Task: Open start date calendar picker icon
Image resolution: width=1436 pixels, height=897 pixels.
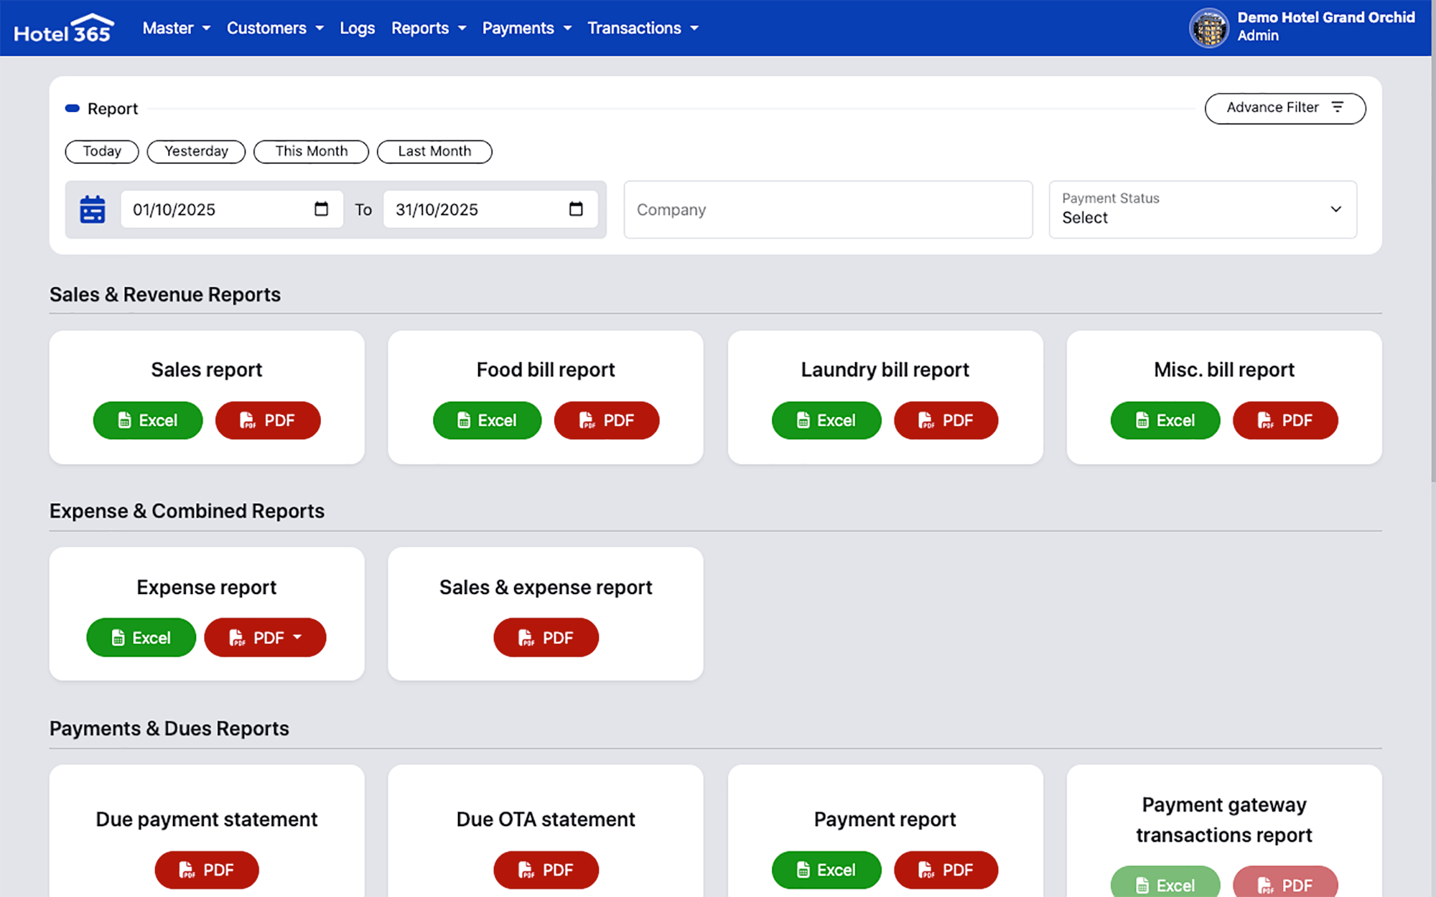Action: coord(321,209)
